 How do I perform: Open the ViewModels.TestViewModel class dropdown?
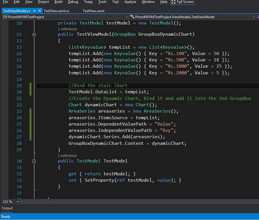tap(191, 17)
